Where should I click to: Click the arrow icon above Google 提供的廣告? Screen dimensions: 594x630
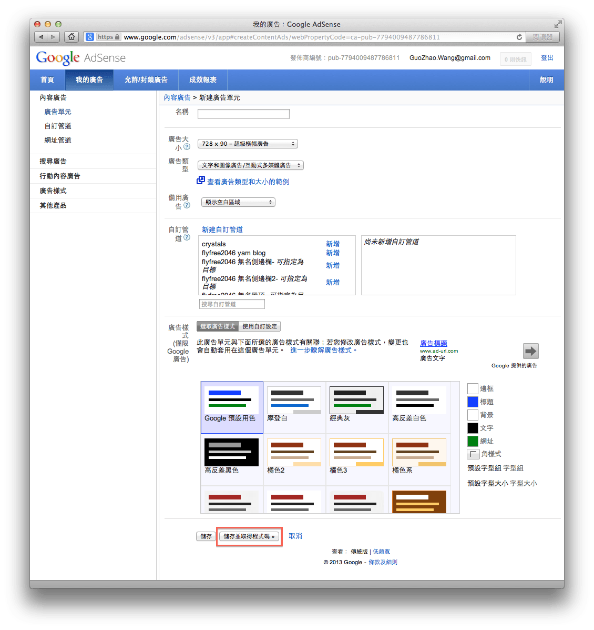coord(530,351)
